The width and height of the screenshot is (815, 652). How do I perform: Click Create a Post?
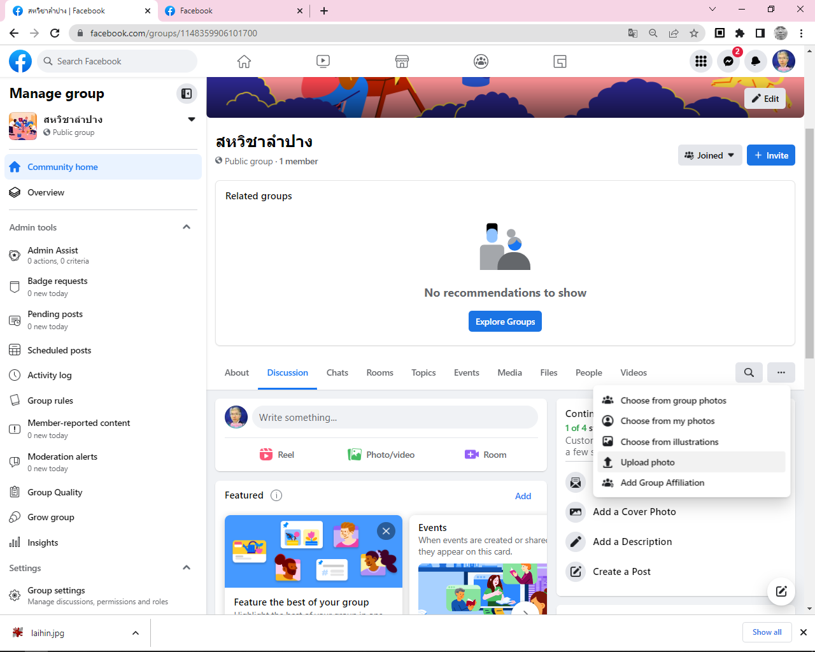(621, 572)
